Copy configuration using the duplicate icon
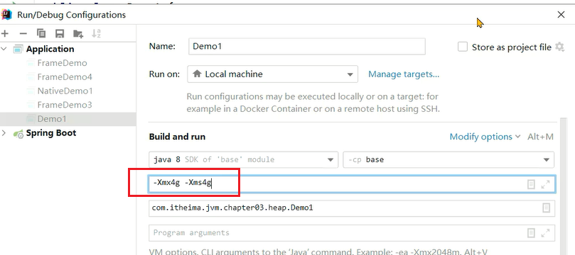 coord(41,34)
